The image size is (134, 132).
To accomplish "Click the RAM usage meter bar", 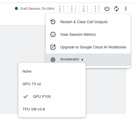I will point(87,8).
